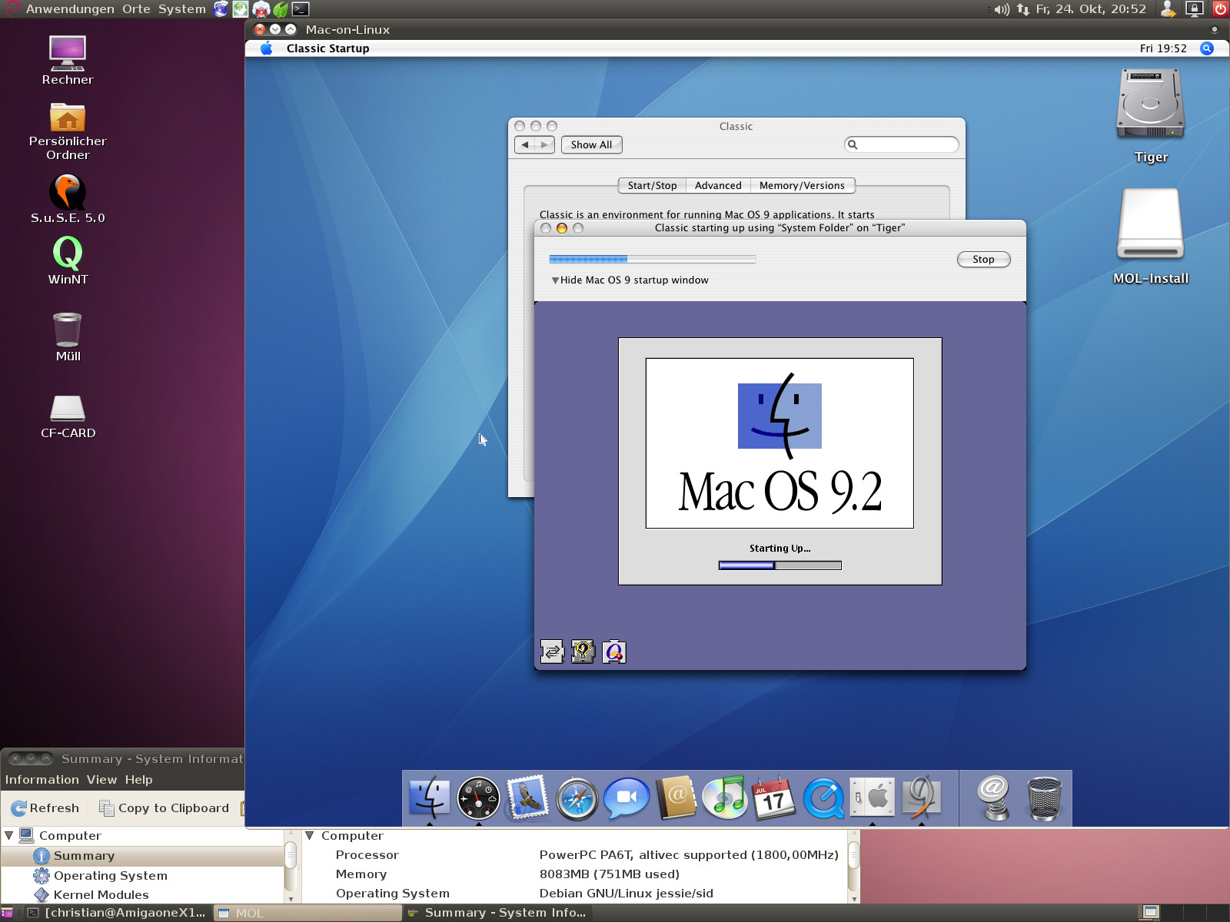1230x922 pixels.
Task: Switch to the Memory/Versions tab
Action: coord(802,186)
